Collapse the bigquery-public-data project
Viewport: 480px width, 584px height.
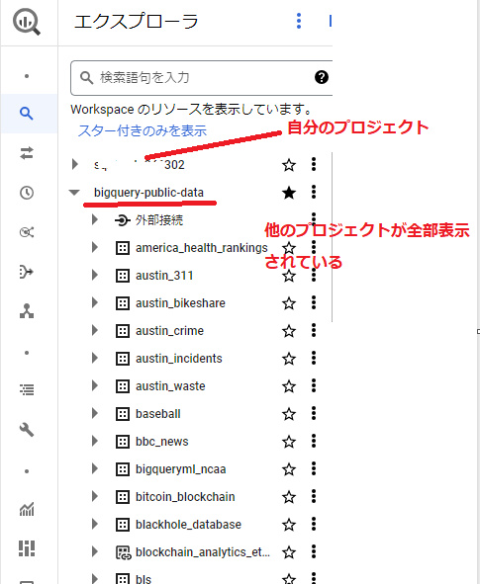[x=74, y=193]
